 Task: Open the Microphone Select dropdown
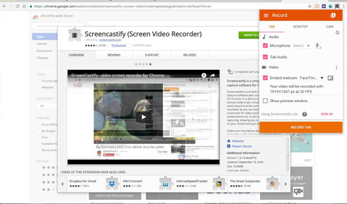[x=301, y=46]
